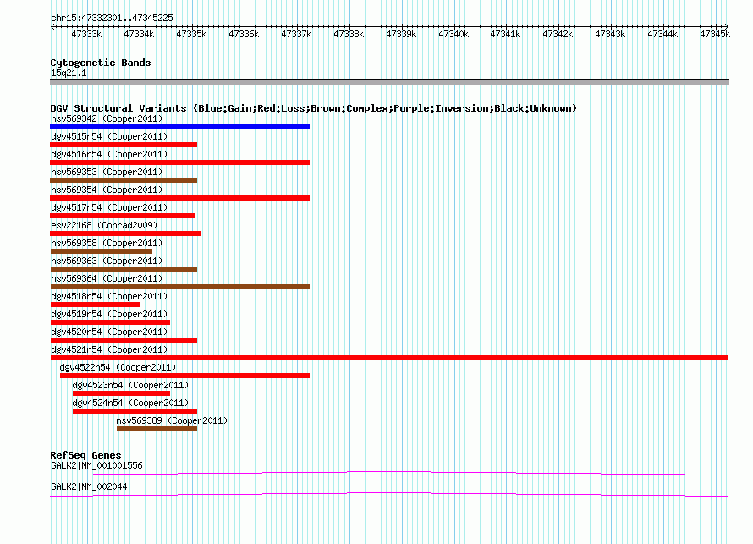Select the nsv569353 (Cooper2011) label
Viewport: 753px width, 544px height.
click(x=107, y=172)
